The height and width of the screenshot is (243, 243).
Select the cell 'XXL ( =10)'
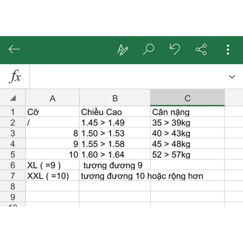click(x=53, y=176)
